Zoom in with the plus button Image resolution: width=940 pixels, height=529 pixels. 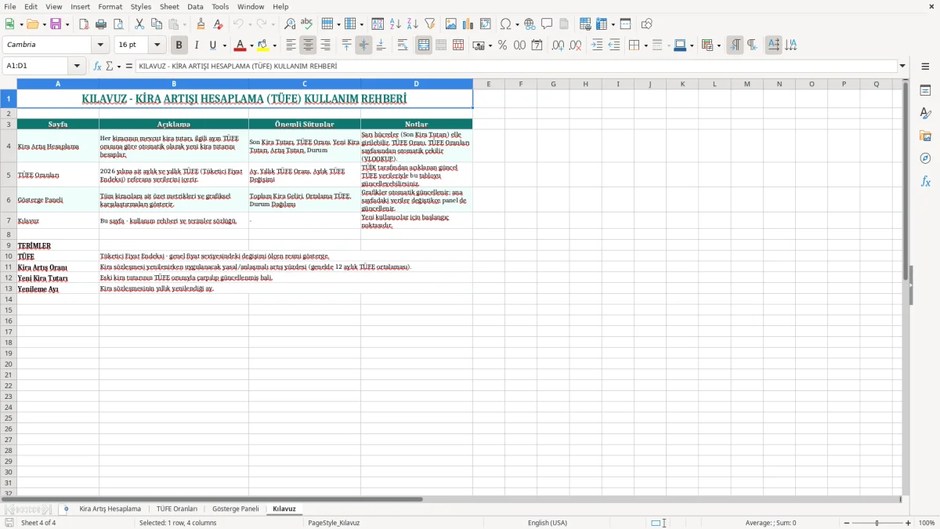click(909, 523)
